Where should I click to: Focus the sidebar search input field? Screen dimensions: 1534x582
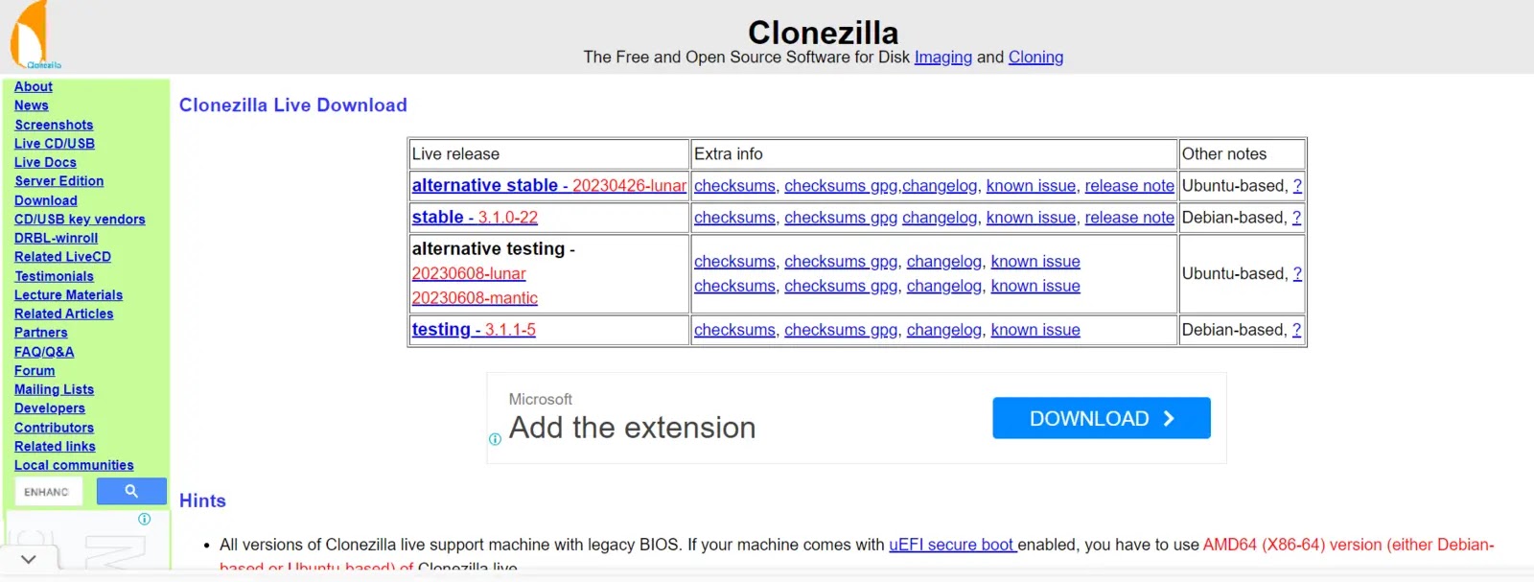tap(48, 492)
